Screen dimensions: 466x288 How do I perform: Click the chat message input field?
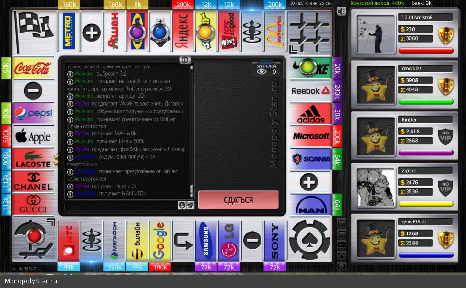121,205
